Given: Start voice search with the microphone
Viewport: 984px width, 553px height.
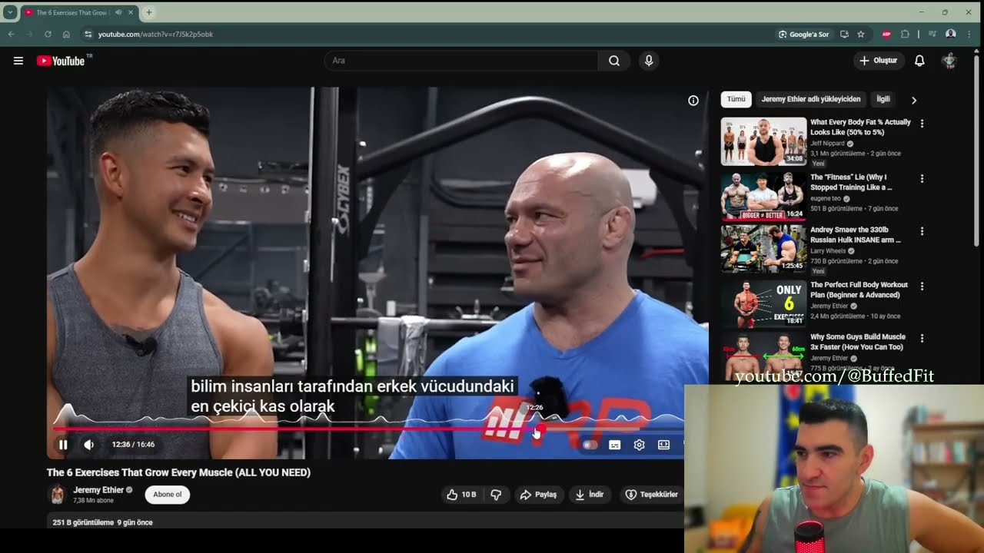Looking at the screenshot, I should click(649, 61).
